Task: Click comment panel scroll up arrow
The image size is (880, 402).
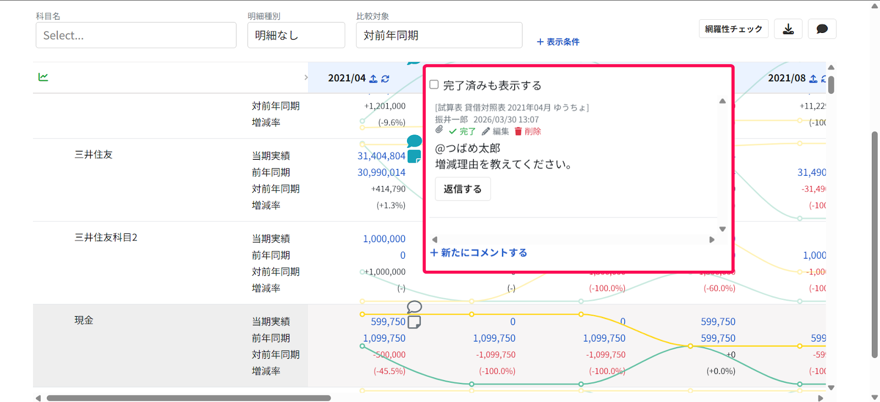Action: (723, 101)
